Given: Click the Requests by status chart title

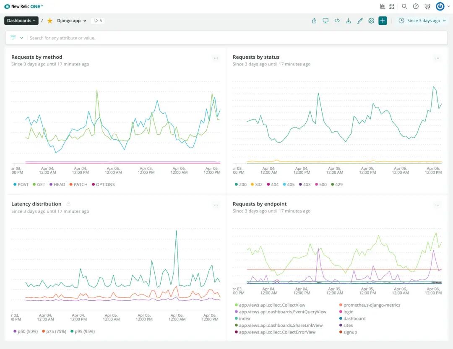Looking at the screenshot, I should [256, 57].
